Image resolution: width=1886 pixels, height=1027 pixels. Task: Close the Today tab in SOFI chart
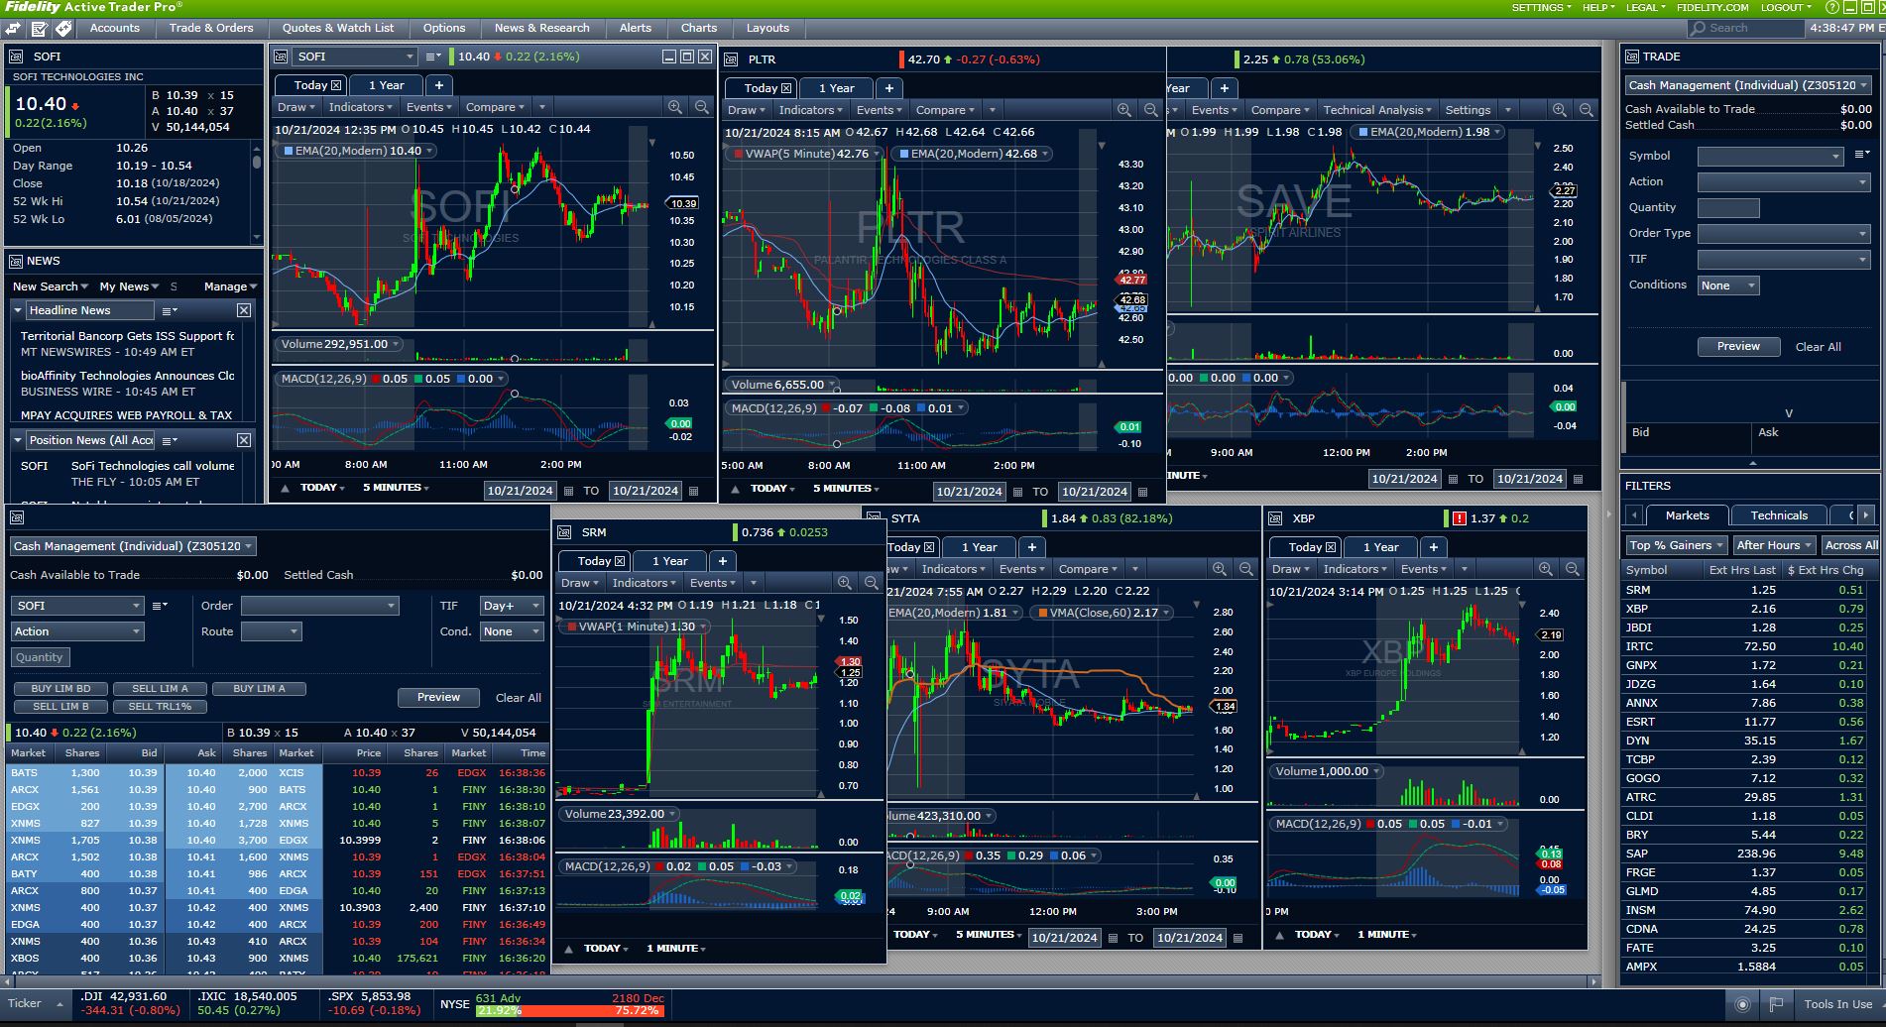(336, 85)
